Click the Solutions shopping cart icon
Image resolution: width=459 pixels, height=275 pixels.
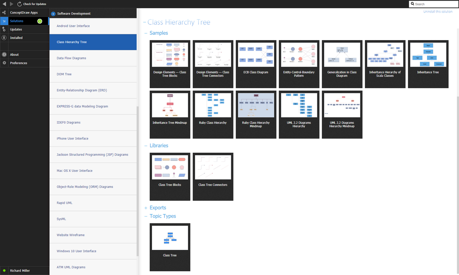pyautogui.click(x=4, y=21)
